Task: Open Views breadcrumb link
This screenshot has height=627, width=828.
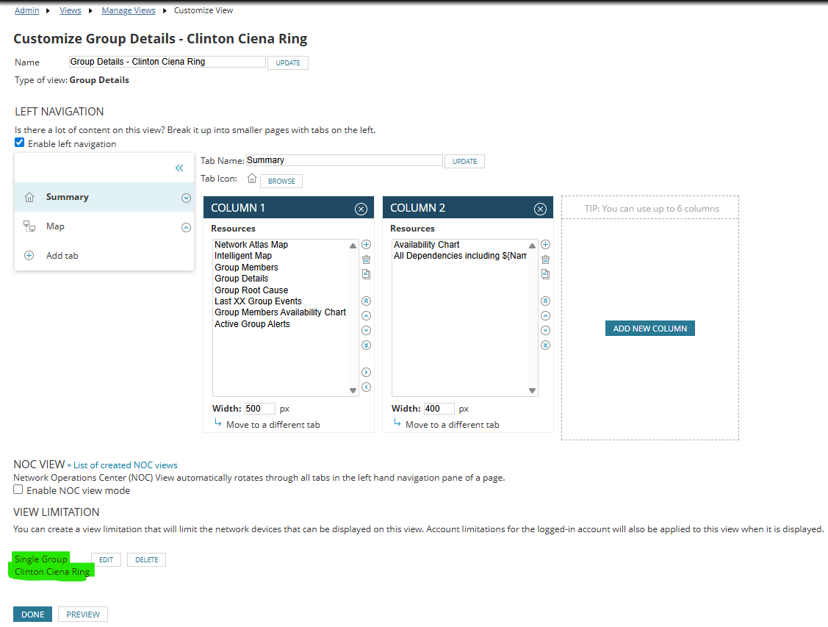Action: (71, 10)
